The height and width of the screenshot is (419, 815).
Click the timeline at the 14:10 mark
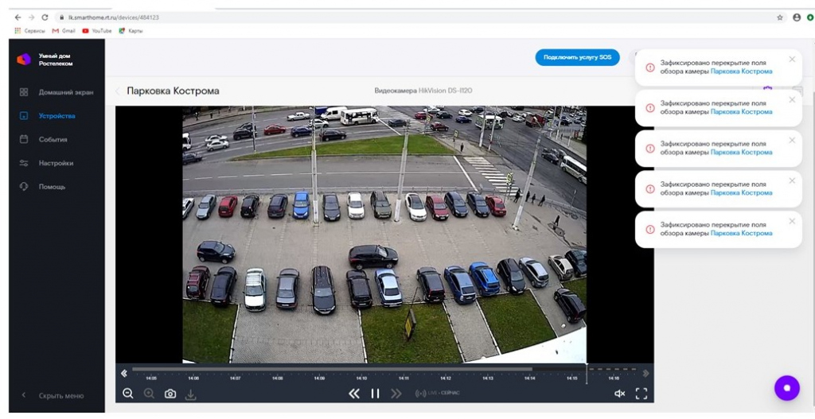click(361, 373)
